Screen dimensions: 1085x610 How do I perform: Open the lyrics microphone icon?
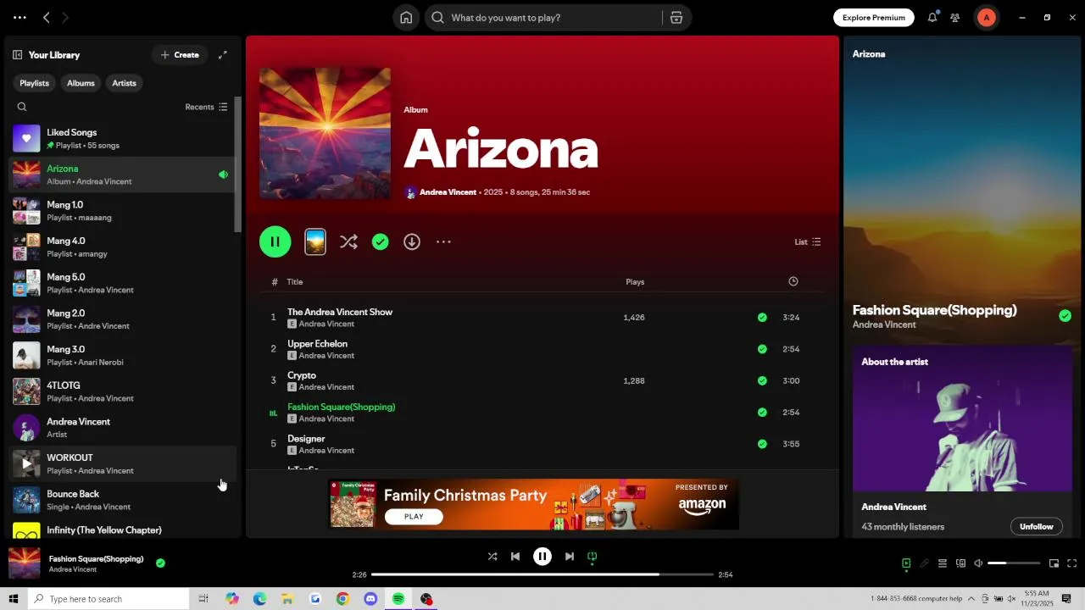click(924, 563)
